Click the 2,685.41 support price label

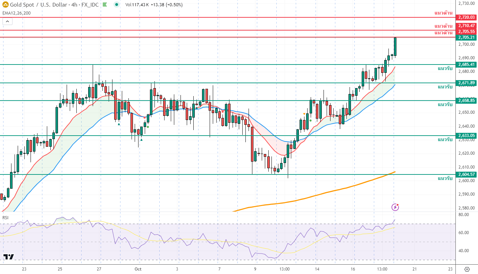pyautogui.click(x=466, y=65)
